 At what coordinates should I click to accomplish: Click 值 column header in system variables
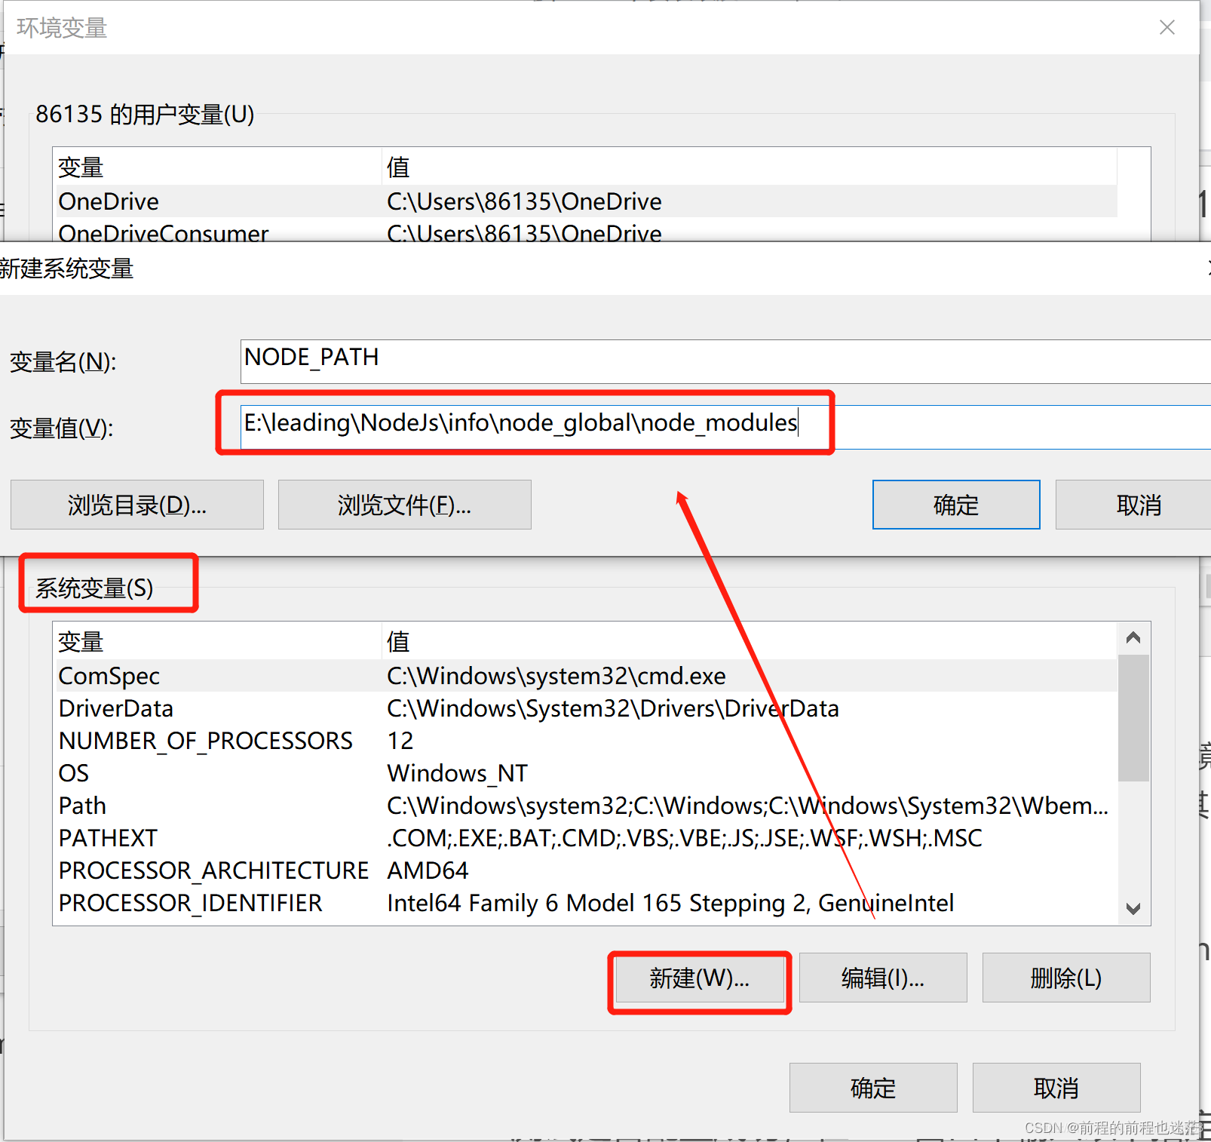pyautogui.click(x=750, y=641)
